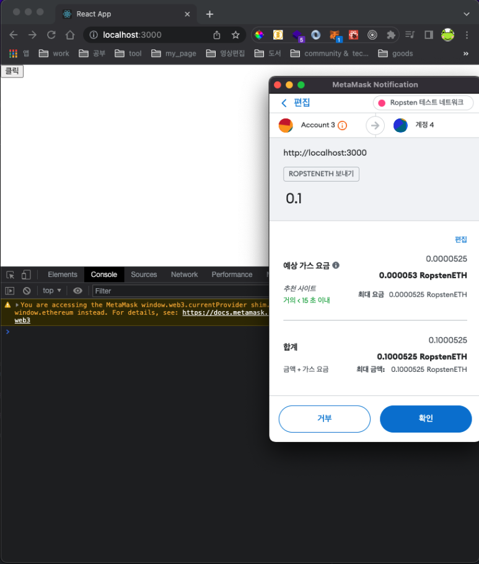The height and width of the screenshot is (564, 479).
Task: Switch to the Sources tab
Action: coord(144,275)
